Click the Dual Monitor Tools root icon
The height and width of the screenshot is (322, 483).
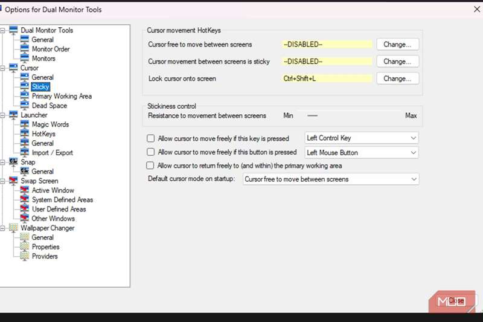point(14,30)
